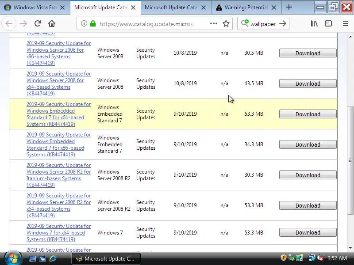Image resolution: width=354 pixels, height=265 pixels.
Task: Open the page actions three-dot menu
Action: [x=213, y=23]
